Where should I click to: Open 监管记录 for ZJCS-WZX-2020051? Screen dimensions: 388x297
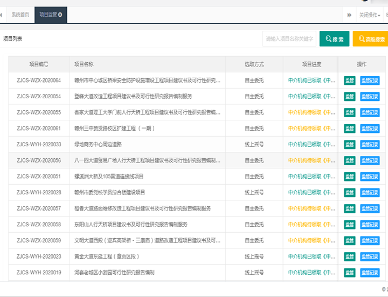[370, 177]
